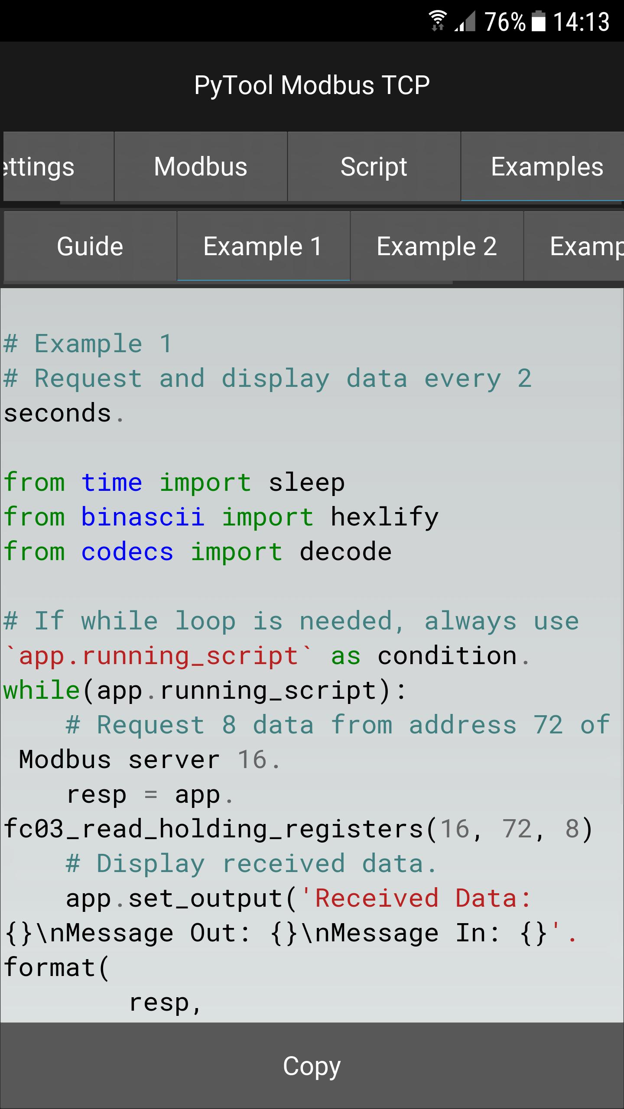Tap the PyTool Modbus TCP title
Image resolution: width=624 pixels, height=1109 pixels.
[312, 85]
